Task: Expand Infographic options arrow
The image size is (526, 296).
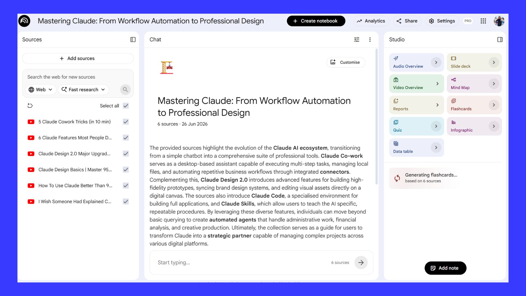Action: (494, 126)
